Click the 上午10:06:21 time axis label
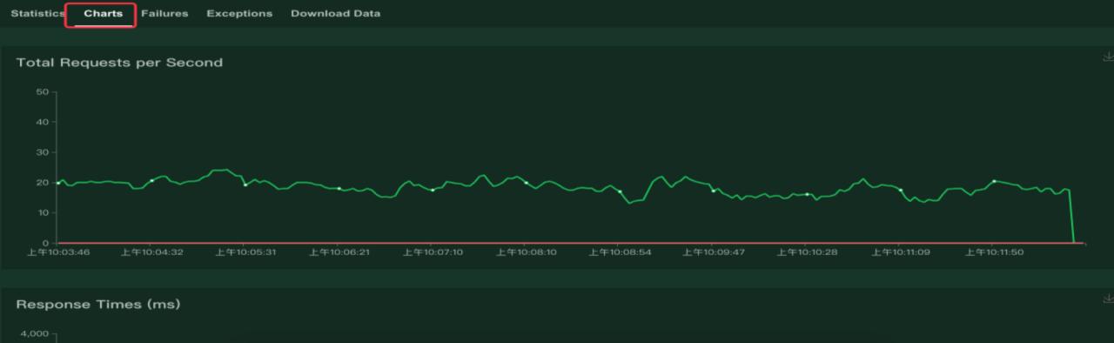Screen dimensions: 1114x343 point(339,252)
